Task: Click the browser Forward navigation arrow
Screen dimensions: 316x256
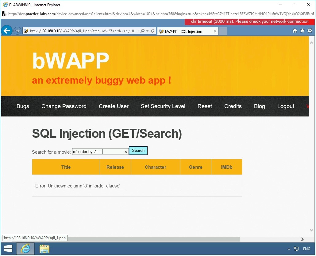Action: 17,31
